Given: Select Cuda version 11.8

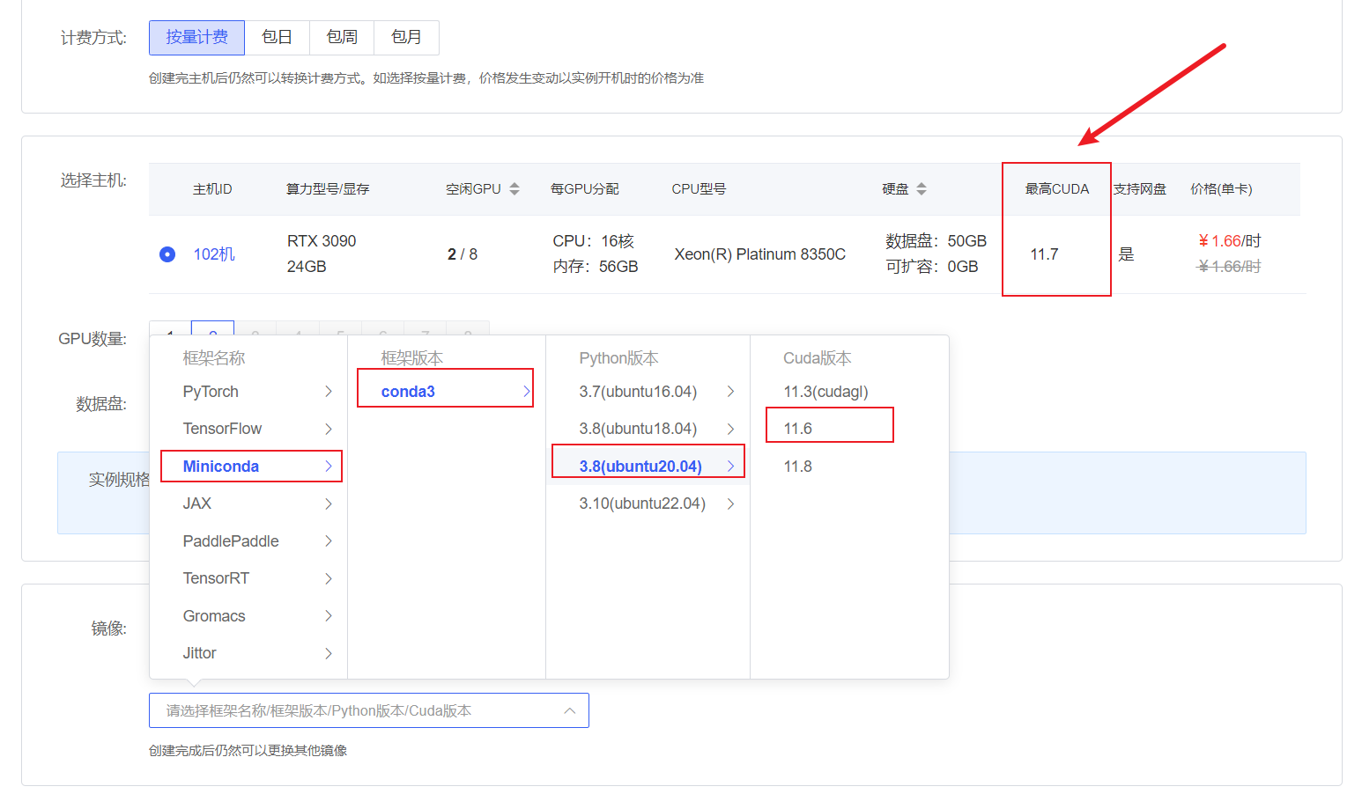Looking at the screenshot, I should point(798,467).
